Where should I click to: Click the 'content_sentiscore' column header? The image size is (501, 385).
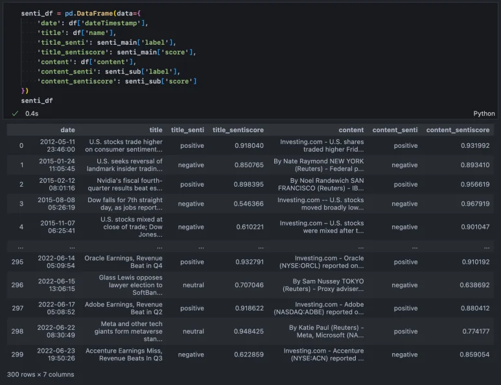pos(458,130)
